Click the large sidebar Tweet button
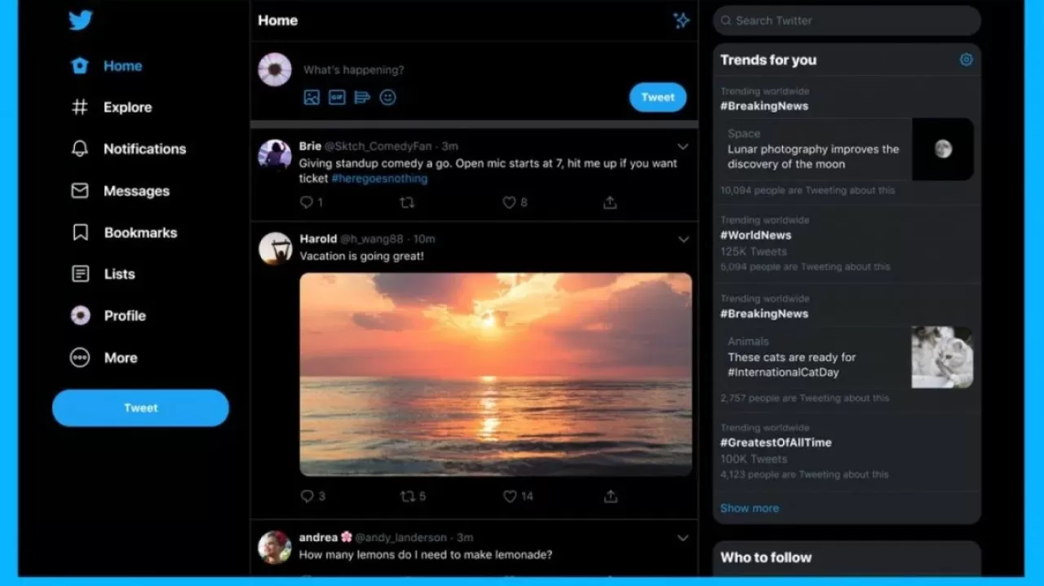The image size is (1044, 586). (140, 408)
